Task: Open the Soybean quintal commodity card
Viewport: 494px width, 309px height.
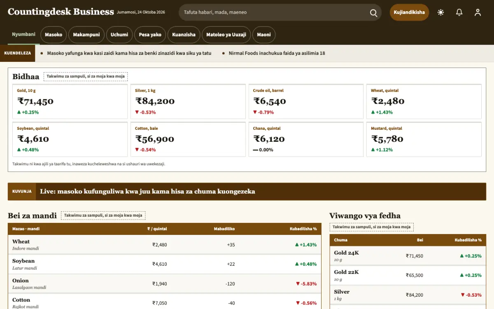Action: coord(70,139)
